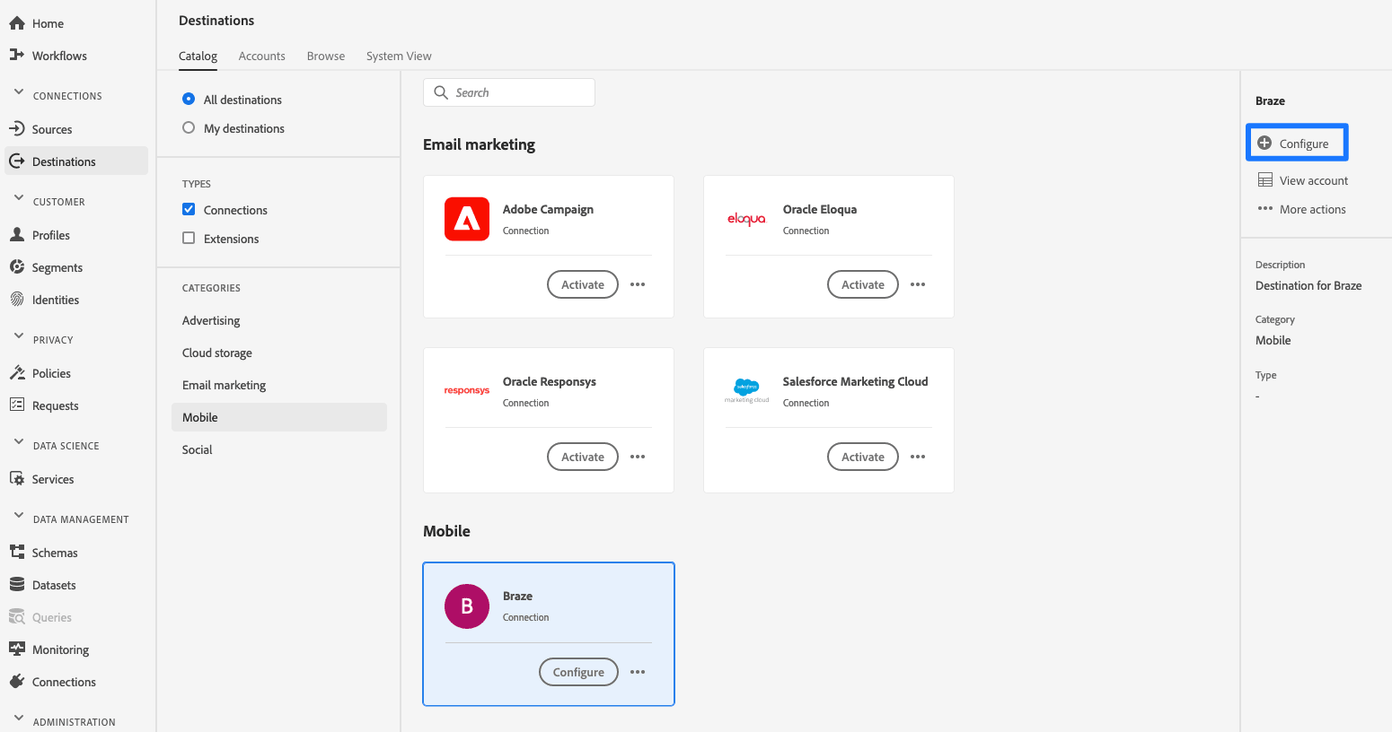This screenshot has width=1392, height=732.
Task: Click the Segments icon in sidebar
Action: (16, 267)
